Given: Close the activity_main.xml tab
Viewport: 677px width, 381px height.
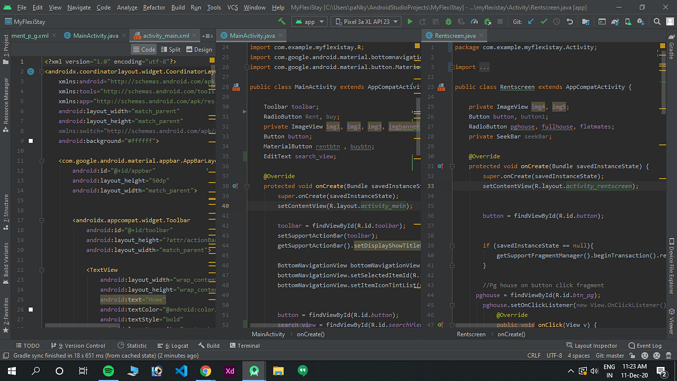Looking at the screenshot, I should coord(194,36).
